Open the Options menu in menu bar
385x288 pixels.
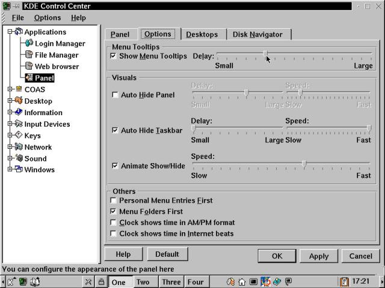pos(47,18)
